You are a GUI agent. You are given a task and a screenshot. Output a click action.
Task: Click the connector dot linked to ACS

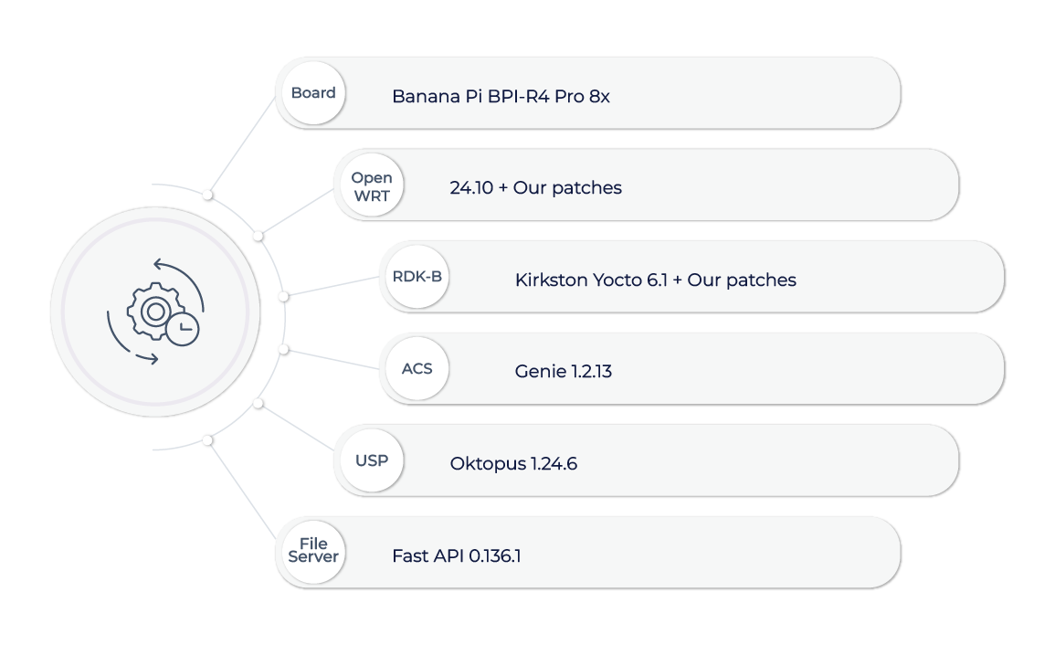(283, 349)
